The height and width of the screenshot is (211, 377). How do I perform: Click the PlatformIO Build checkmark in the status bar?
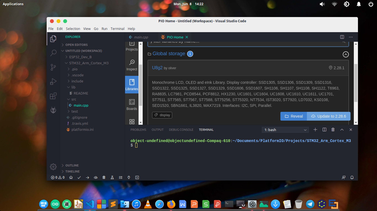pyautogui.click(x=79, y=177)
